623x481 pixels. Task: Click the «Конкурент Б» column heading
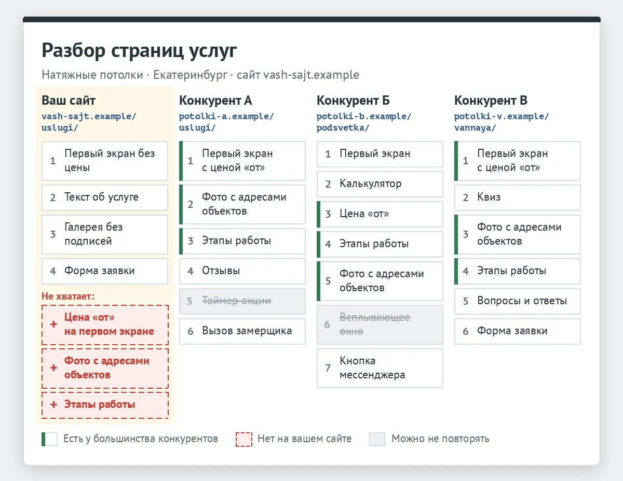click(353, 101)
